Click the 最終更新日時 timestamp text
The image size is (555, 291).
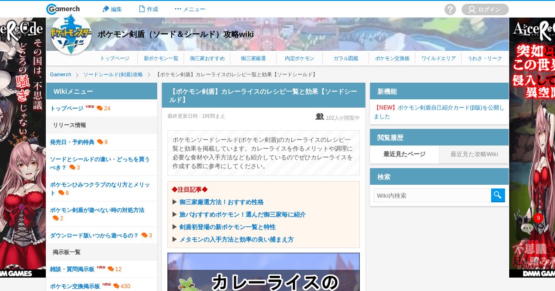point(196,116)
